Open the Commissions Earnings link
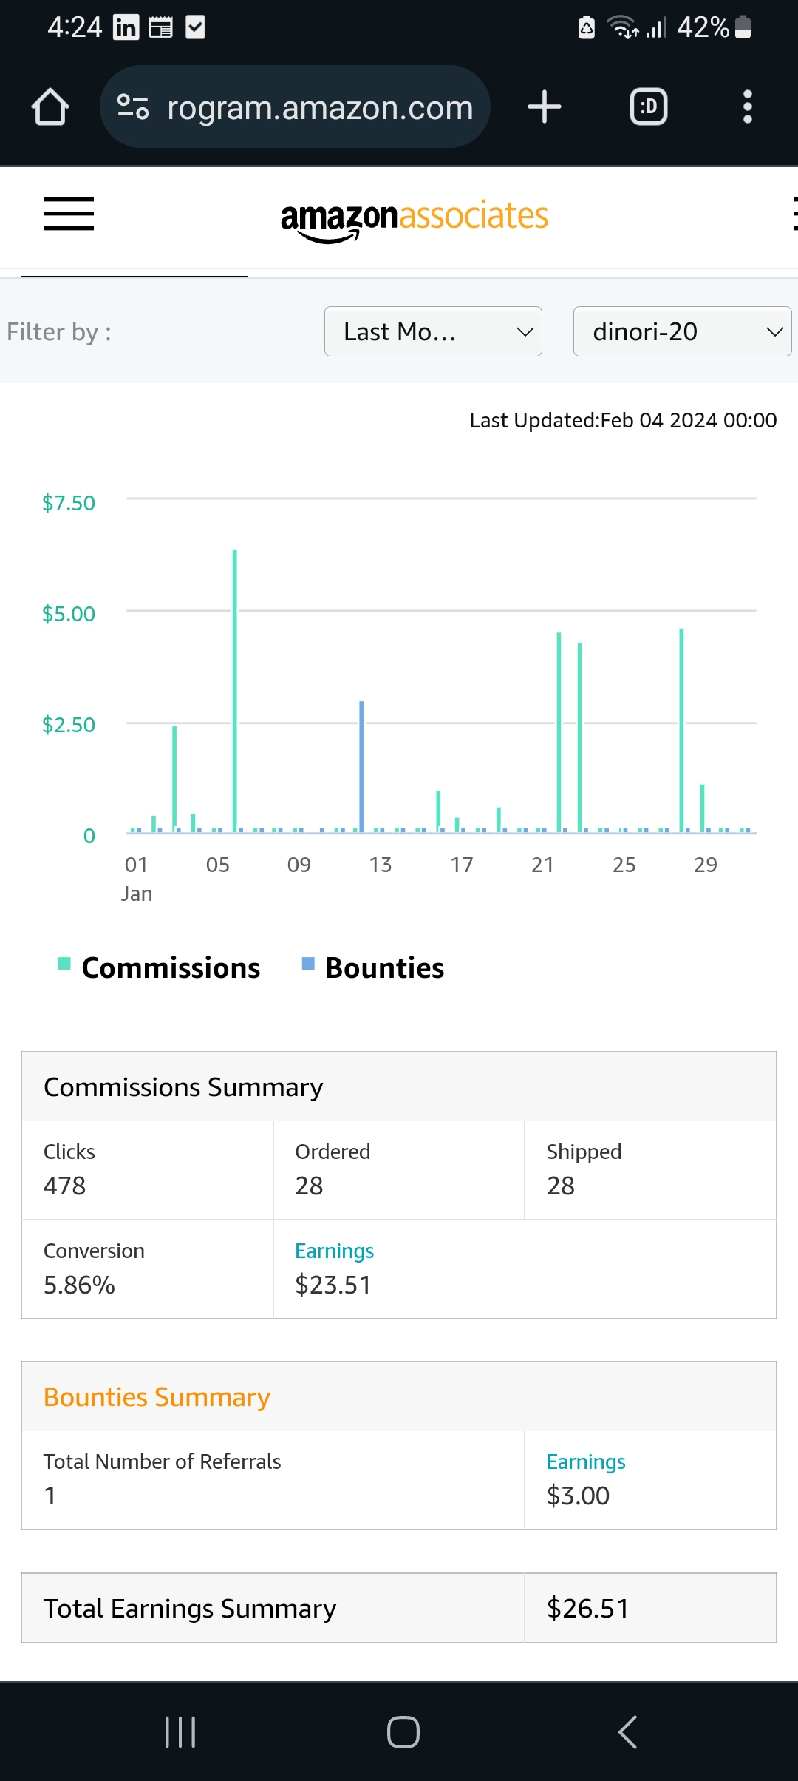Screen dimensions: 798x1781 [x=334, y=1251]
